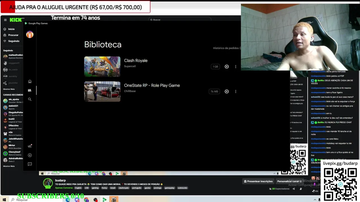Image resolution: width=360 pixels, height=202 pixels.
Task: Open the downloads icon in Play Games
Action: pyautogui.click(x=30, y=155)
